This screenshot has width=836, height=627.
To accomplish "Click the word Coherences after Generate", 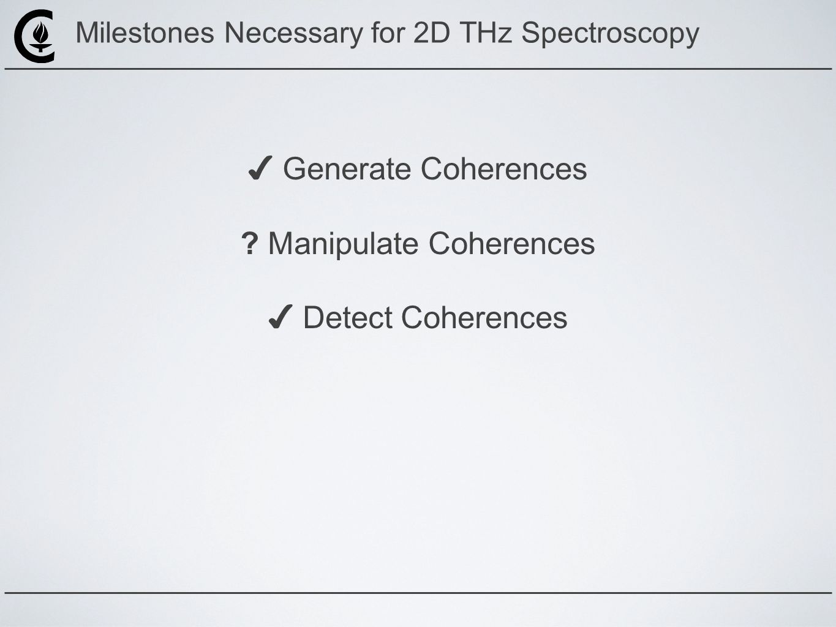I will [x=503, y=169].
